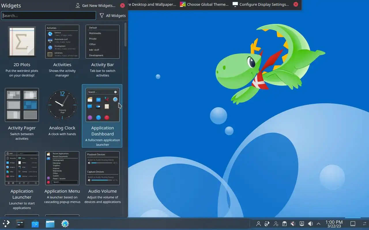Viewport: 369px width, 230px height.
Task: Toggle the muted microphone tray icon
Action: (293, 224)
